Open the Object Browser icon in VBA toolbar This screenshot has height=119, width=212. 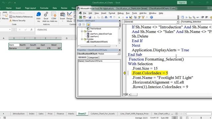(143, 17)
